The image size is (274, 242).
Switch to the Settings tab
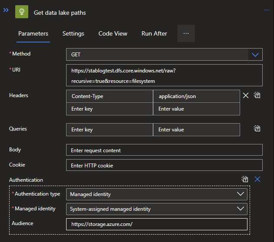point(73,33)
